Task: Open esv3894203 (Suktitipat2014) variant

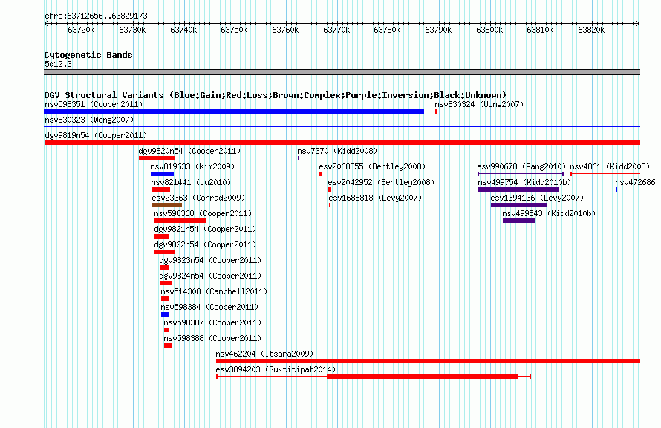Action: pyautogui.click(x=276, y=369)
